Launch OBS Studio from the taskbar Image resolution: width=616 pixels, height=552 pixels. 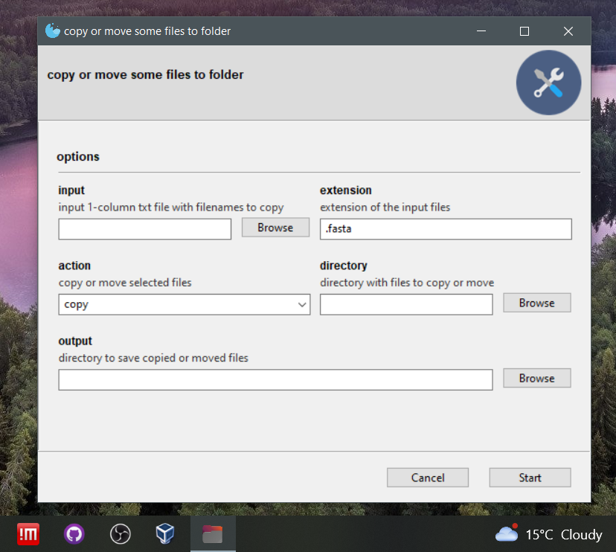point(120,533)
